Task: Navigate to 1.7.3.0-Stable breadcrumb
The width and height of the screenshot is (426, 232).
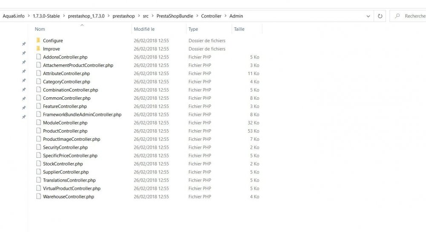Action: tap(46, 16)
